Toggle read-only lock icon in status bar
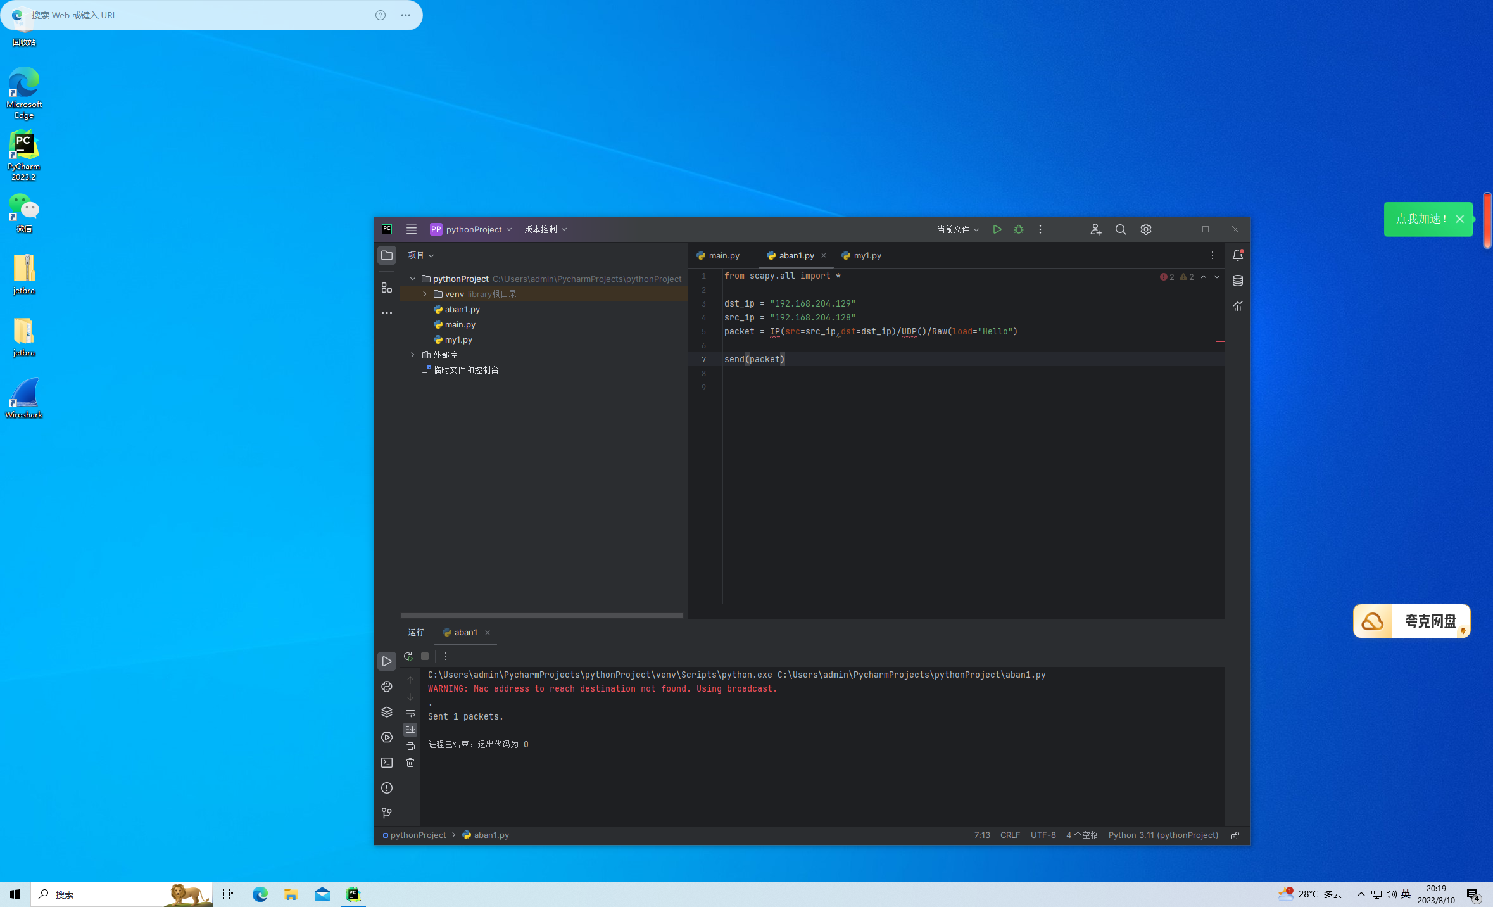Screen dimensions: 1493x907 tap(1235, 835)
